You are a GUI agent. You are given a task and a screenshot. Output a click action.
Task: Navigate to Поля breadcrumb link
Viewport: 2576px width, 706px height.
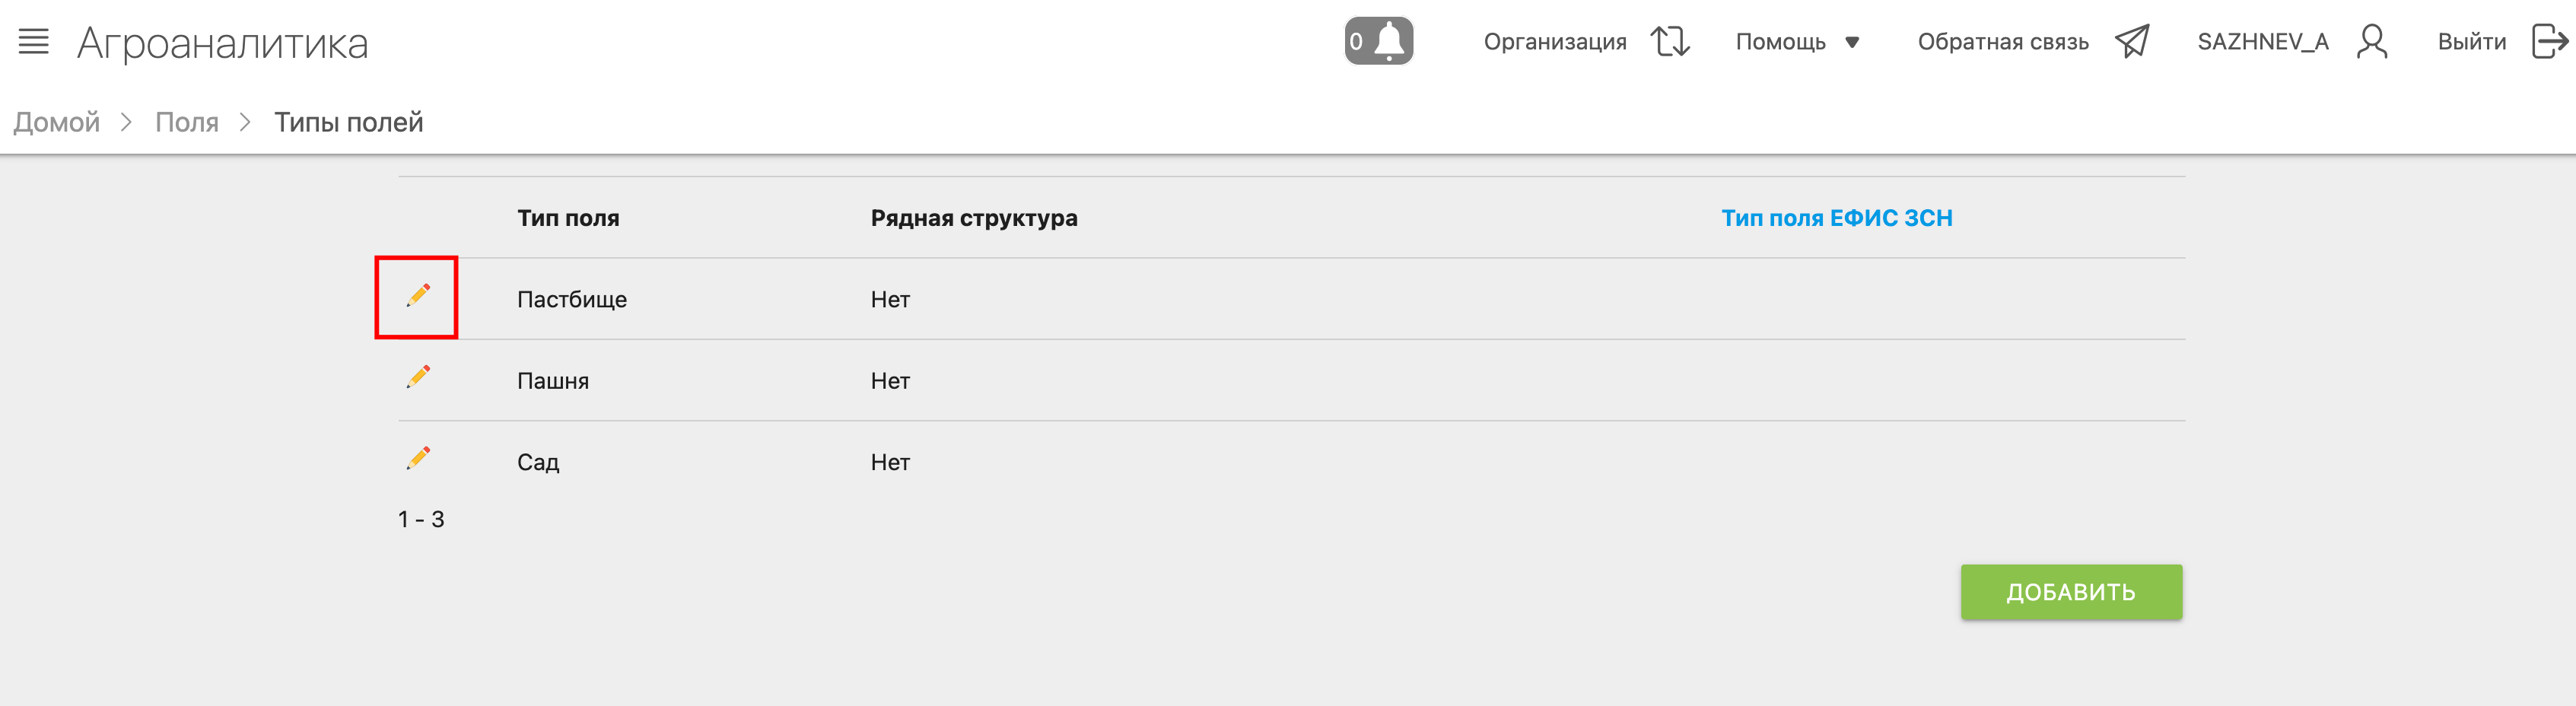point(187,122)
